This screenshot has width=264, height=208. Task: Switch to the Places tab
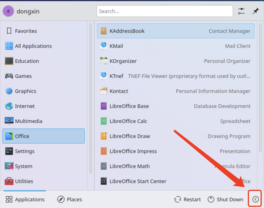(70, 200)
